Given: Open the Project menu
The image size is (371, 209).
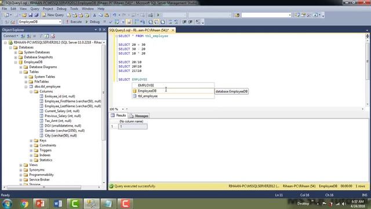Looking at the screenshot, I should (x=48, y=9).
